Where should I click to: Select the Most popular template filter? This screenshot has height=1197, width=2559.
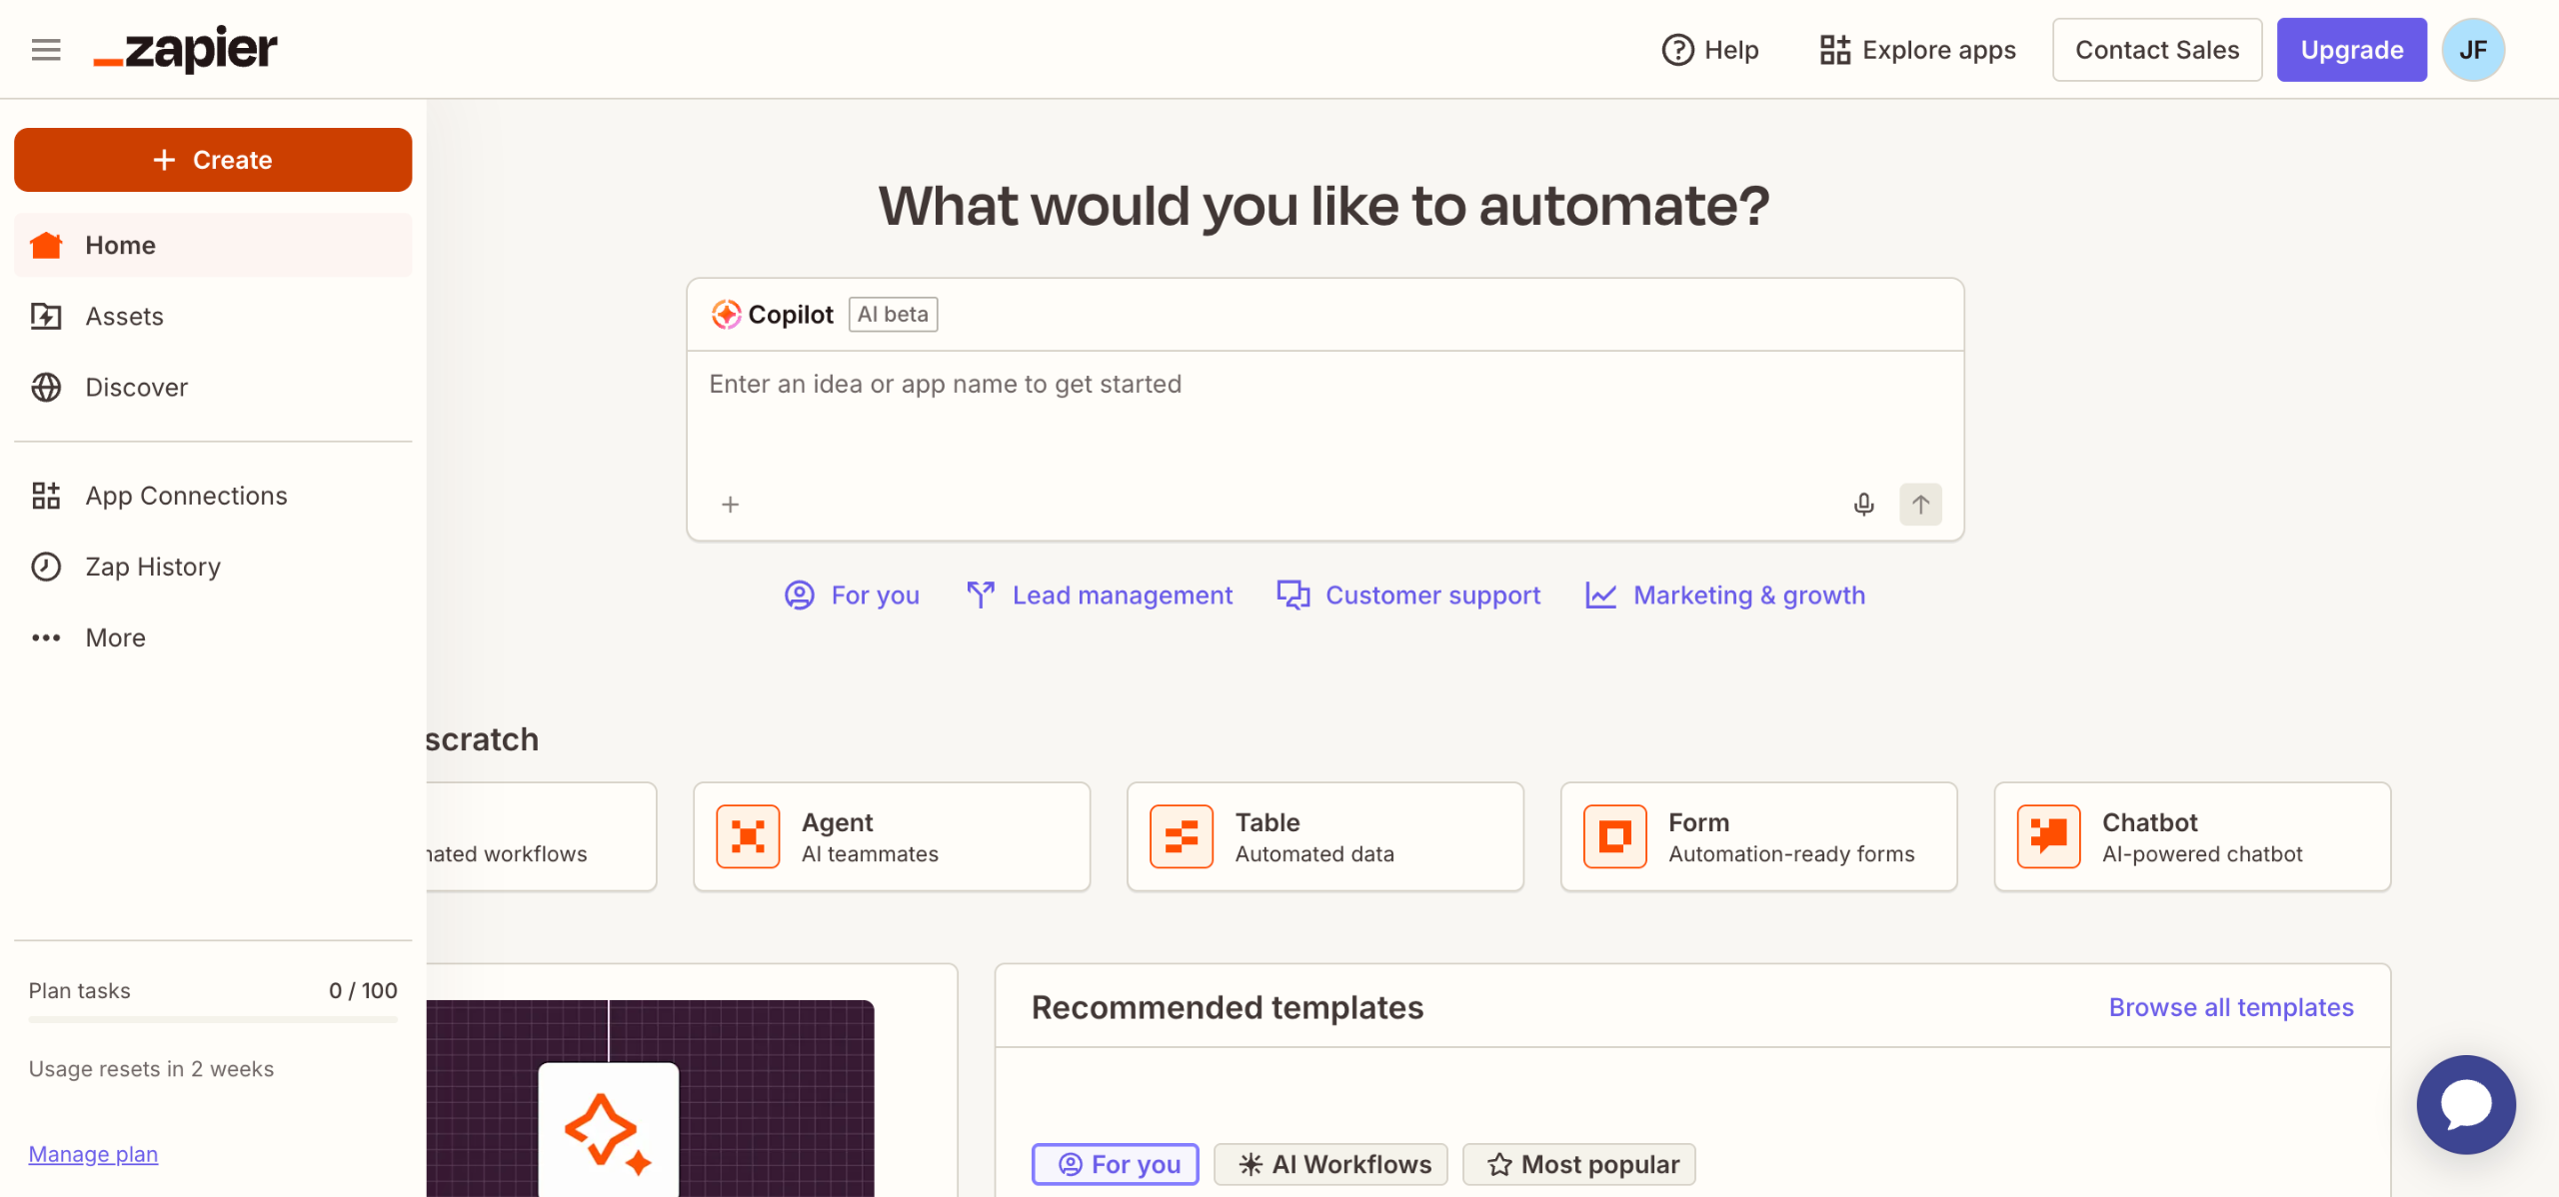pyautogui.click(x=1578, y=1164)
